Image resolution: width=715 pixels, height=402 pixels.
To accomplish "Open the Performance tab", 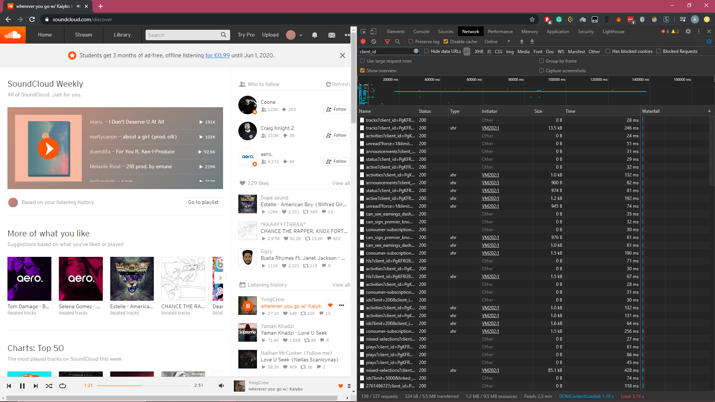I will (500, 32).
